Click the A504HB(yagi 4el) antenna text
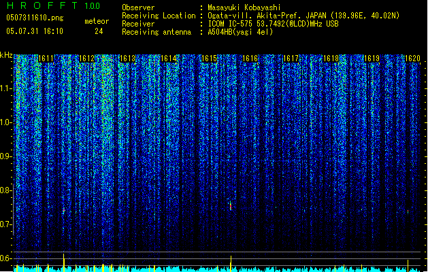 pos(240,32)
